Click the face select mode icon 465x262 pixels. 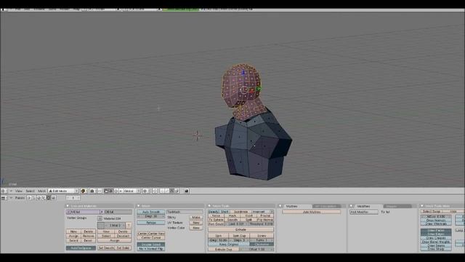pyautogui.click(x=171, y=191)
